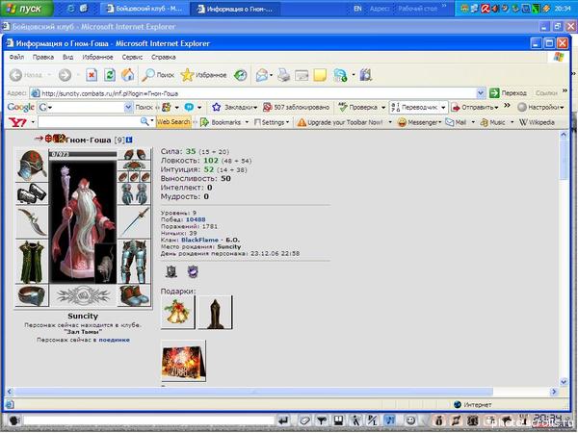Click the bracers equipment slot
The height and width of the screenshot is (433, 578).
tap(32, 193)
